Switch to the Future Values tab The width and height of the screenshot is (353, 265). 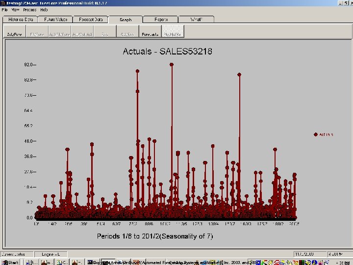click(x=55, y=19)
